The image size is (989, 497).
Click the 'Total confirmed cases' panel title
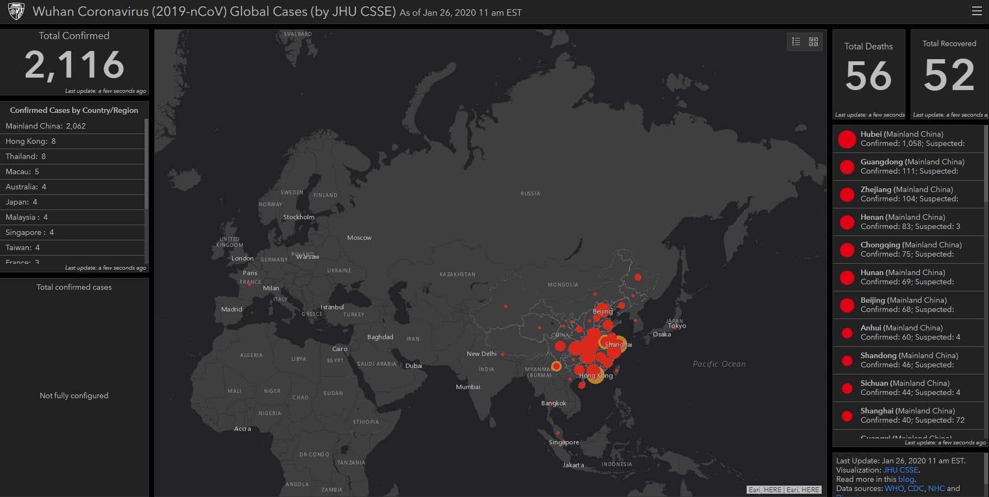(x=74, y=287)
